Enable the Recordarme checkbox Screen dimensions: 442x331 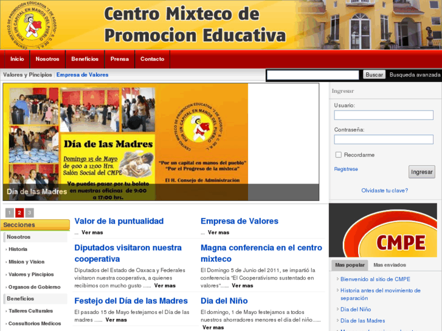339,155
